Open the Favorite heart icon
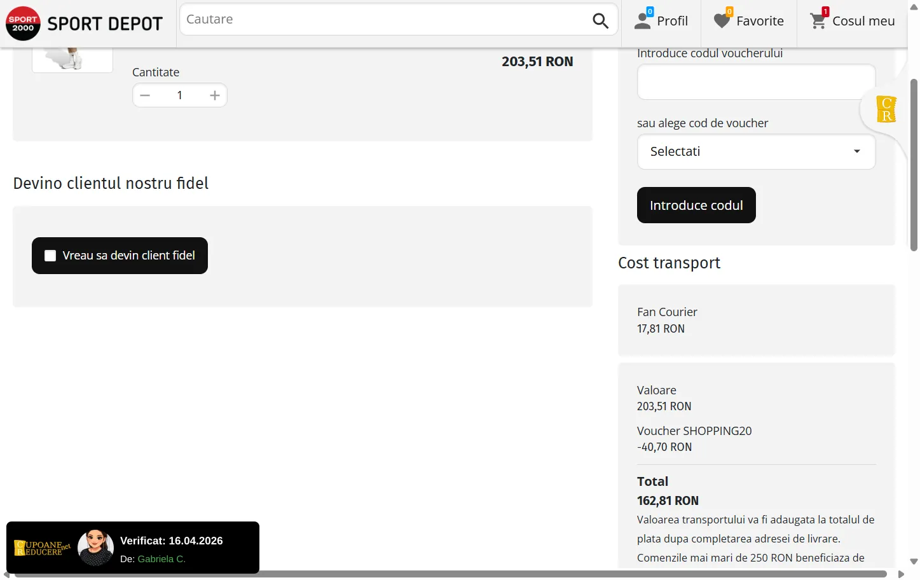Image resolution: width=920 pixels, height=580 pixels. click(x=722, y=21)
